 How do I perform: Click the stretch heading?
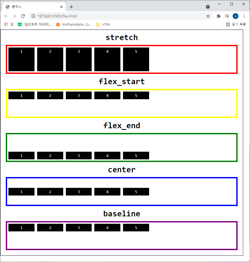click(122, 37)
